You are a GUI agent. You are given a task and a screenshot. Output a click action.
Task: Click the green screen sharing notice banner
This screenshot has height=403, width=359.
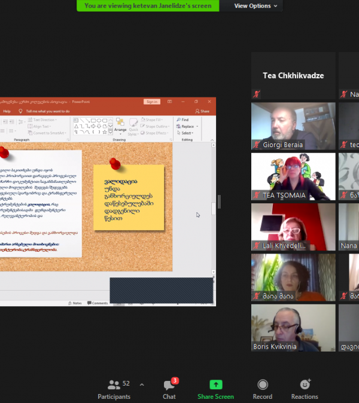[148, 5]
